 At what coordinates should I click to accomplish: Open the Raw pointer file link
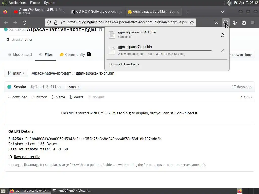click(x=27, y=157)
